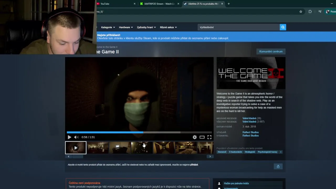Switch to the Steam Ušetřete 25 % tab
This screenshot has width=336, height=189.
pos(203,4)
